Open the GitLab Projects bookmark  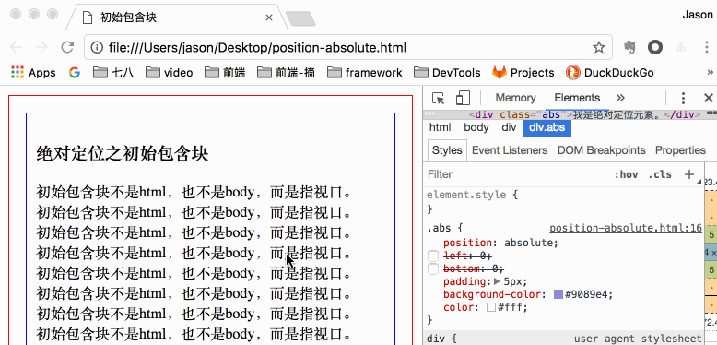coord(523,72)
